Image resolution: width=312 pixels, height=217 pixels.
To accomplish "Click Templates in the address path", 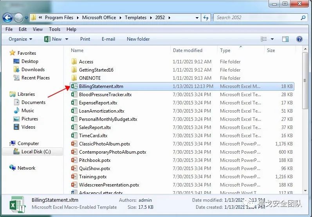I will click(135, 18).
